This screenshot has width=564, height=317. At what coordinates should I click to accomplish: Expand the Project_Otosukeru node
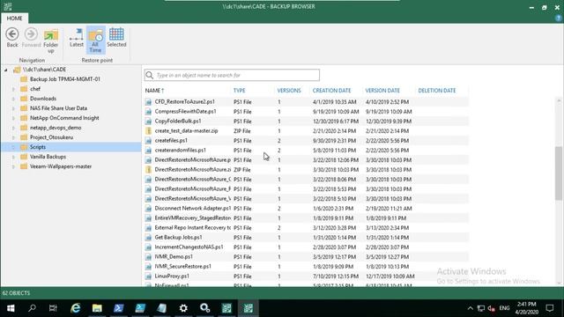click(x=14, y=137)
